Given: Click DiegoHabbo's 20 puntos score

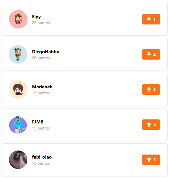Looking at the screenshot, I should point(41,58).
